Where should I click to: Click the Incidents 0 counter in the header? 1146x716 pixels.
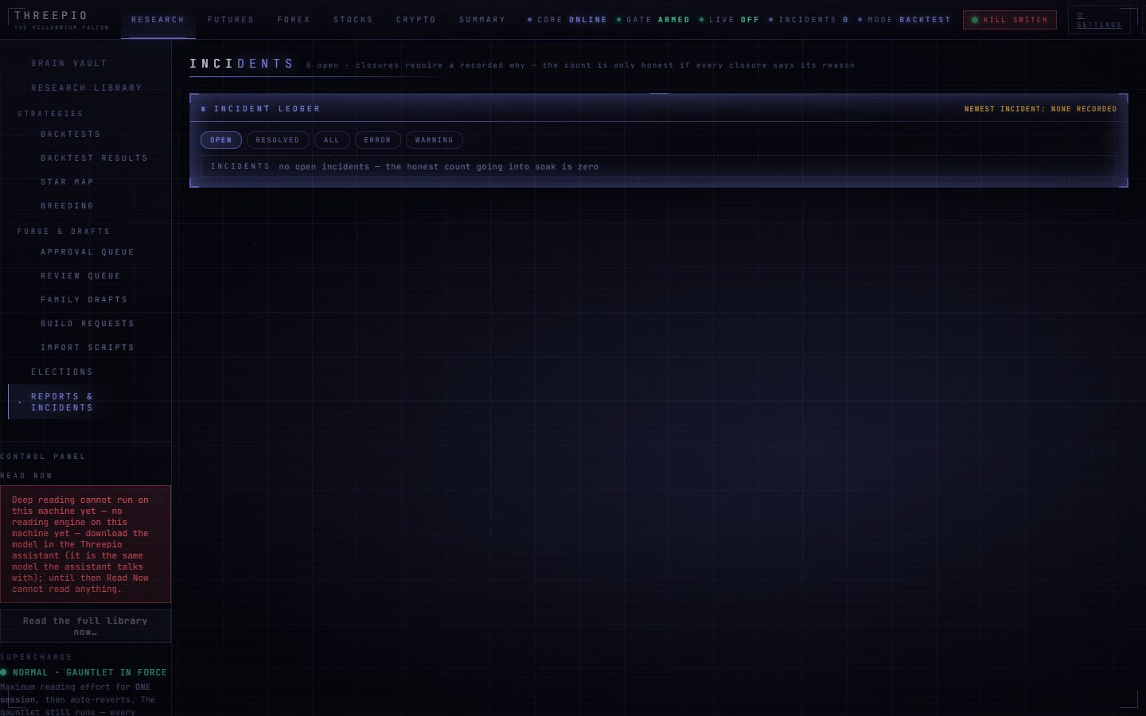click(809, 20)
